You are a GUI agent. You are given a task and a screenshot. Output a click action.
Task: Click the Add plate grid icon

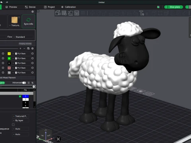[x=64, y=13]
